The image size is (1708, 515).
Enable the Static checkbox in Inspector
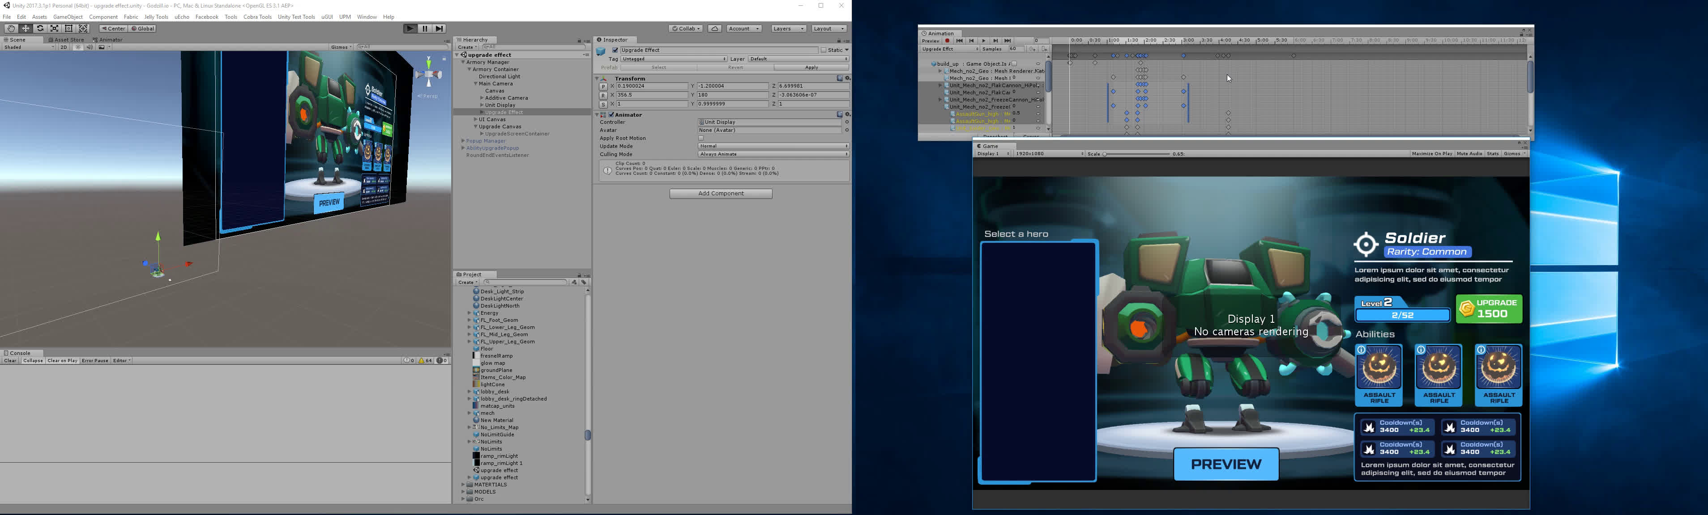pyautogui.click(x=824, y=51)
